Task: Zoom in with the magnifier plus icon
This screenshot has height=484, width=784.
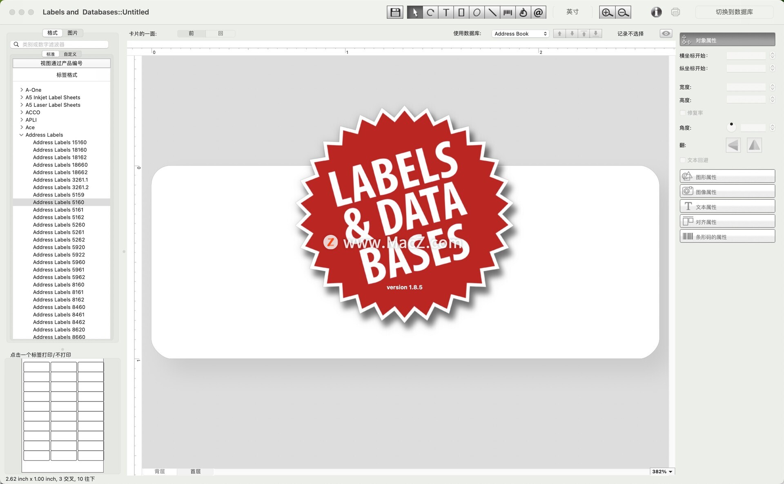Action: pos(607,12)
